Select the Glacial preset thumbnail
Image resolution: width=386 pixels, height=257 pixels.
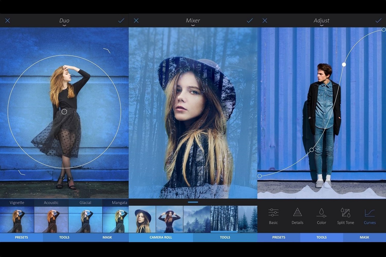coord(85,219)
